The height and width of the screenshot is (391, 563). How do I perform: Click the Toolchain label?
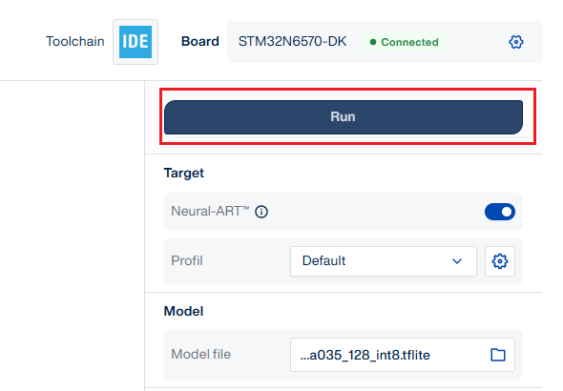(75, 41)
